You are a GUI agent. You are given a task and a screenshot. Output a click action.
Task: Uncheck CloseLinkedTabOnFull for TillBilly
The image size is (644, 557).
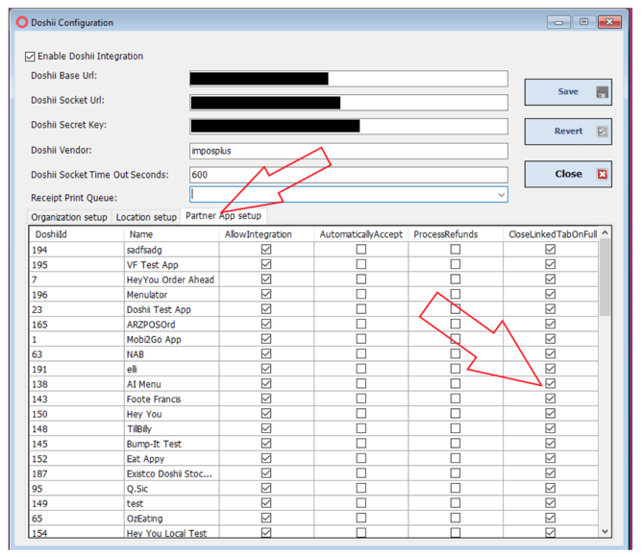[551, 428]
